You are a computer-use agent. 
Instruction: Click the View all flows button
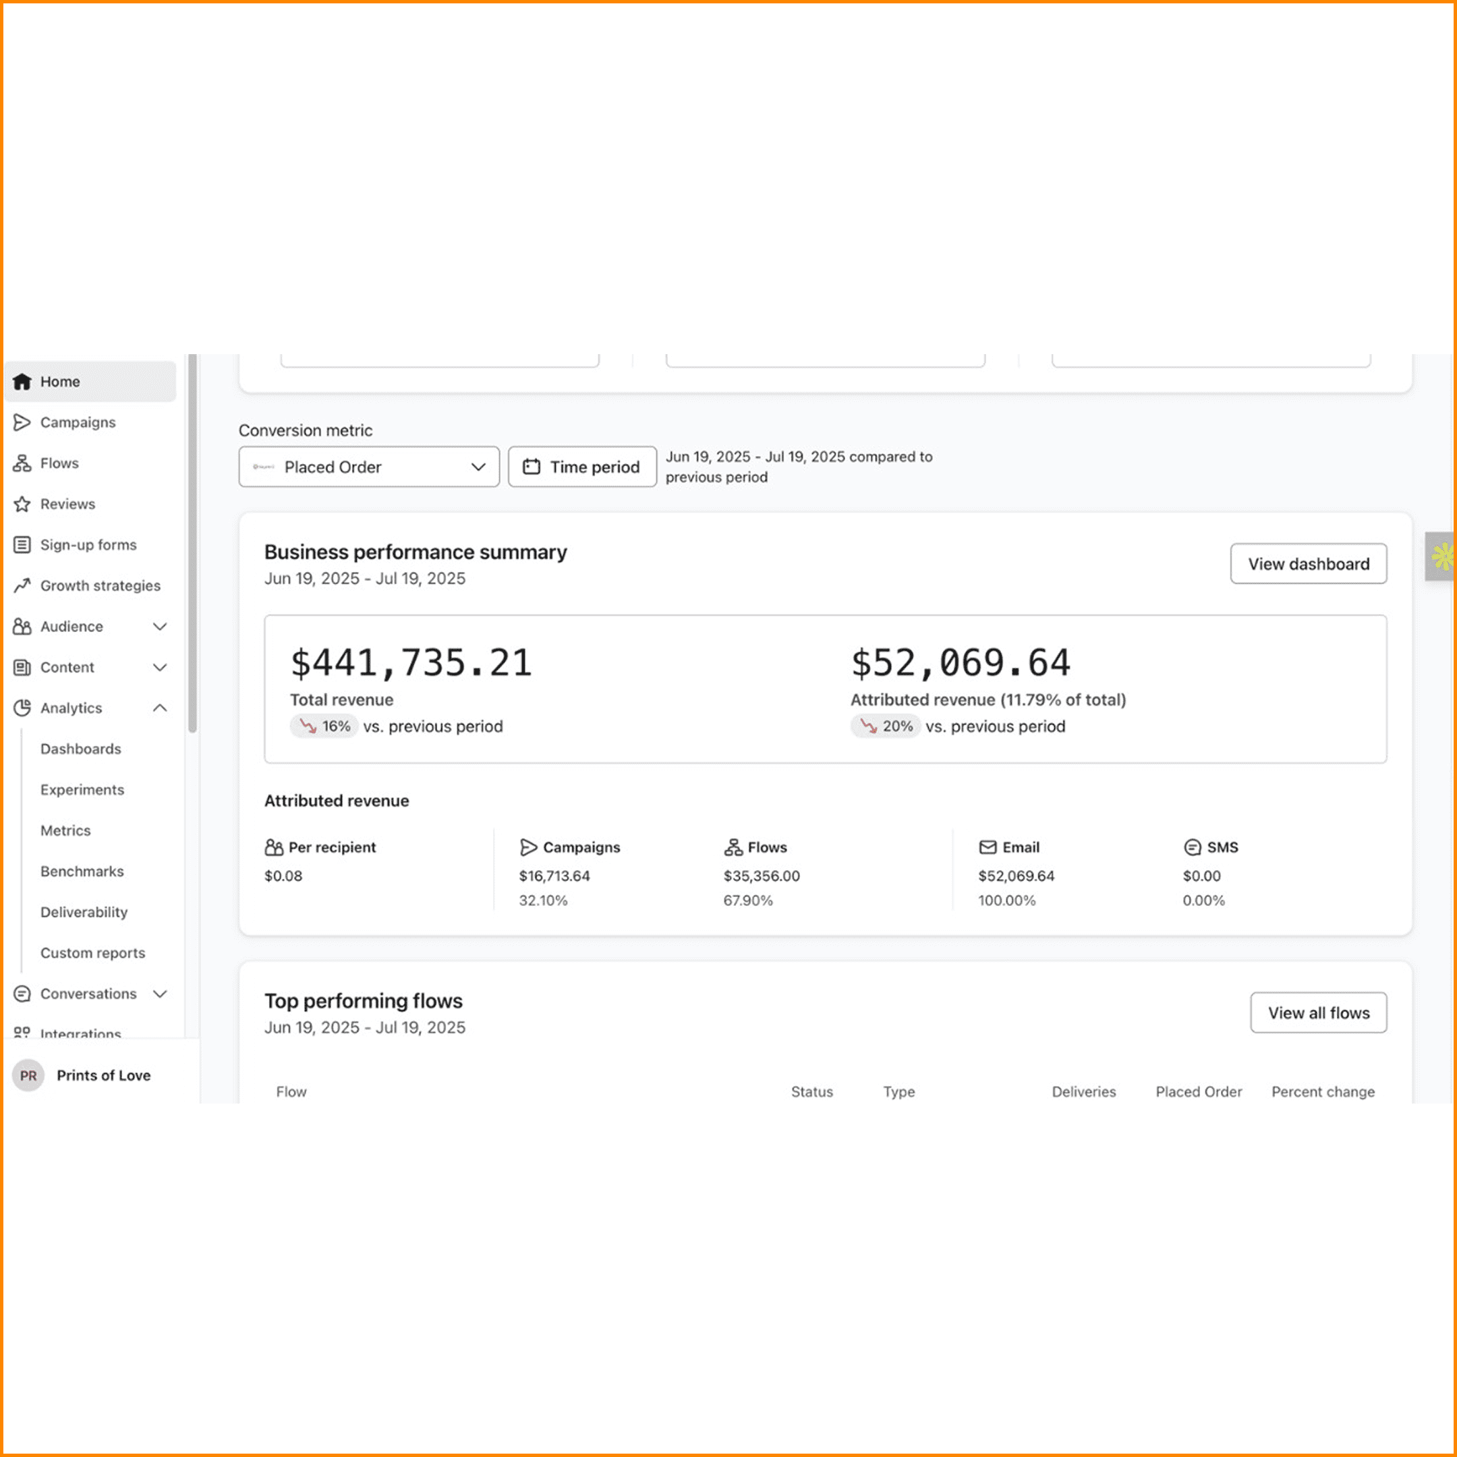point(1317,1012)
